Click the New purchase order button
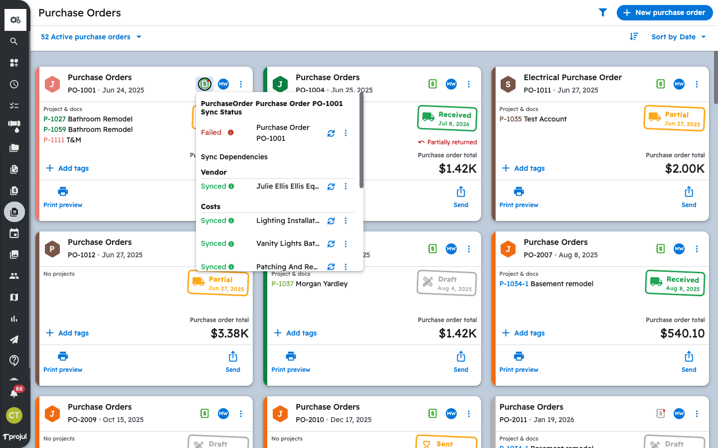 (x=665, y=12)
